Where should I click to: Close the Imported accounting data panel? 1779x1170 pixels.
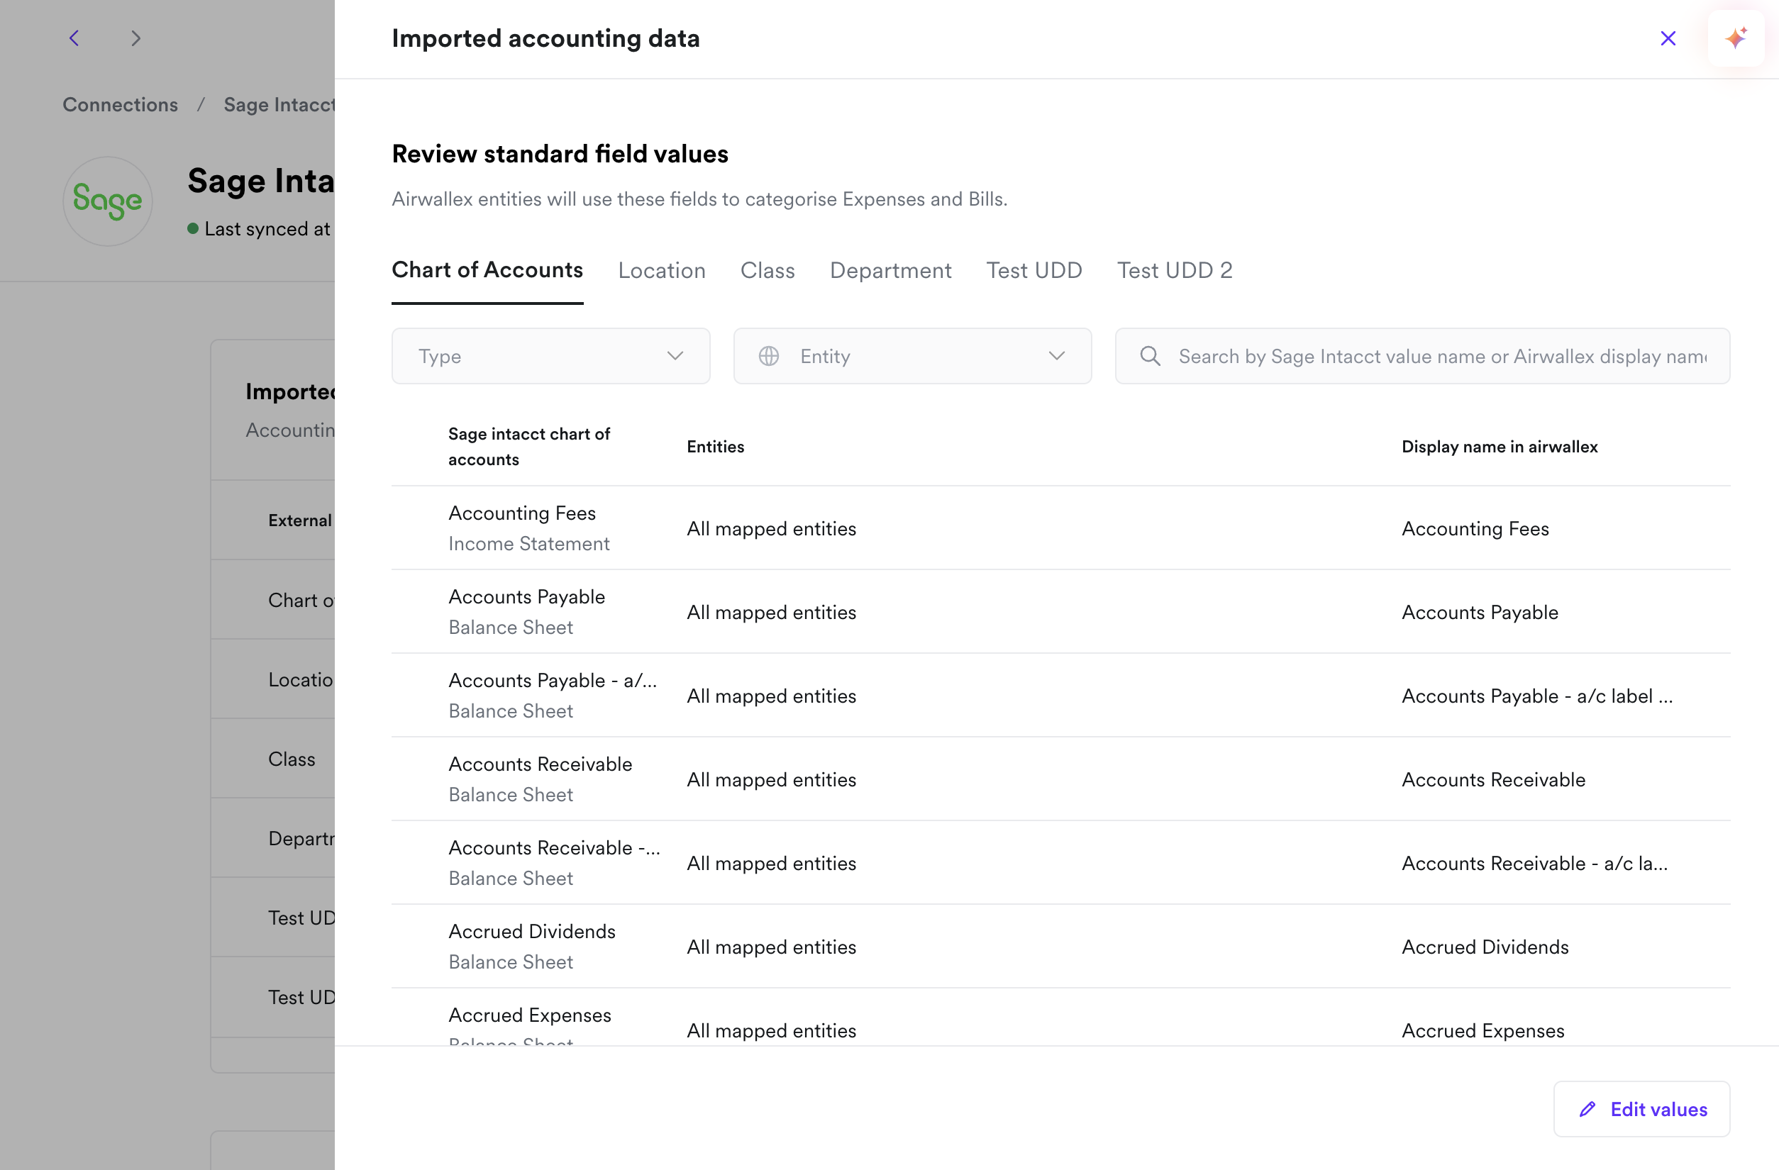1668,38
